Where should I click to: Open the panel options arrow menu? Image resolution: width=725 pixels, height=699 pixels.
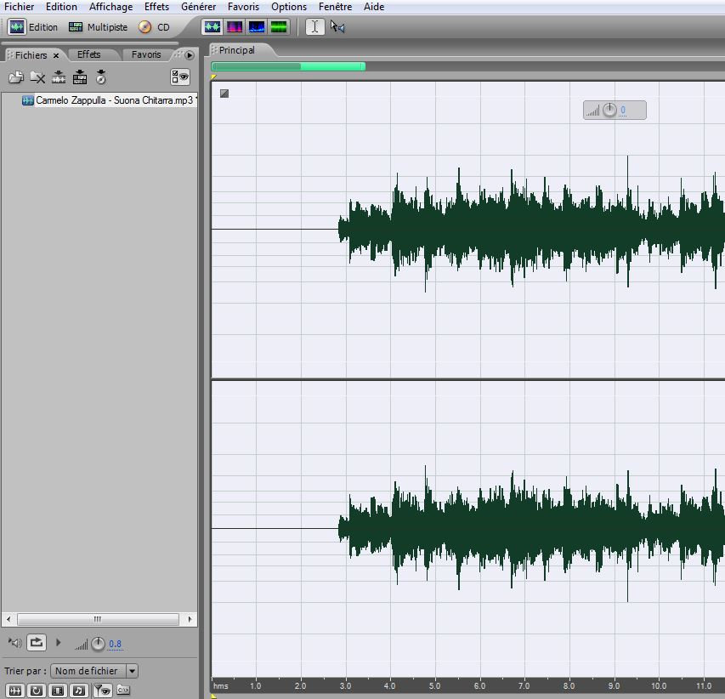(189, 55)
